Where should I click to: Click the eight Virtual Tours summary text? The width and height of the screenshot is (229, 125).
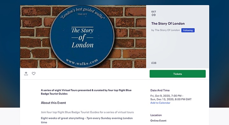pos(86,92)
